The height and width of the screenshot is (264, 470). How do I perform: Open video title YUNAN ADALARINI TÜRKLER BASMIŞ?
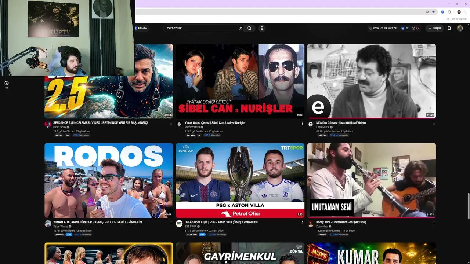pos(98,222)
